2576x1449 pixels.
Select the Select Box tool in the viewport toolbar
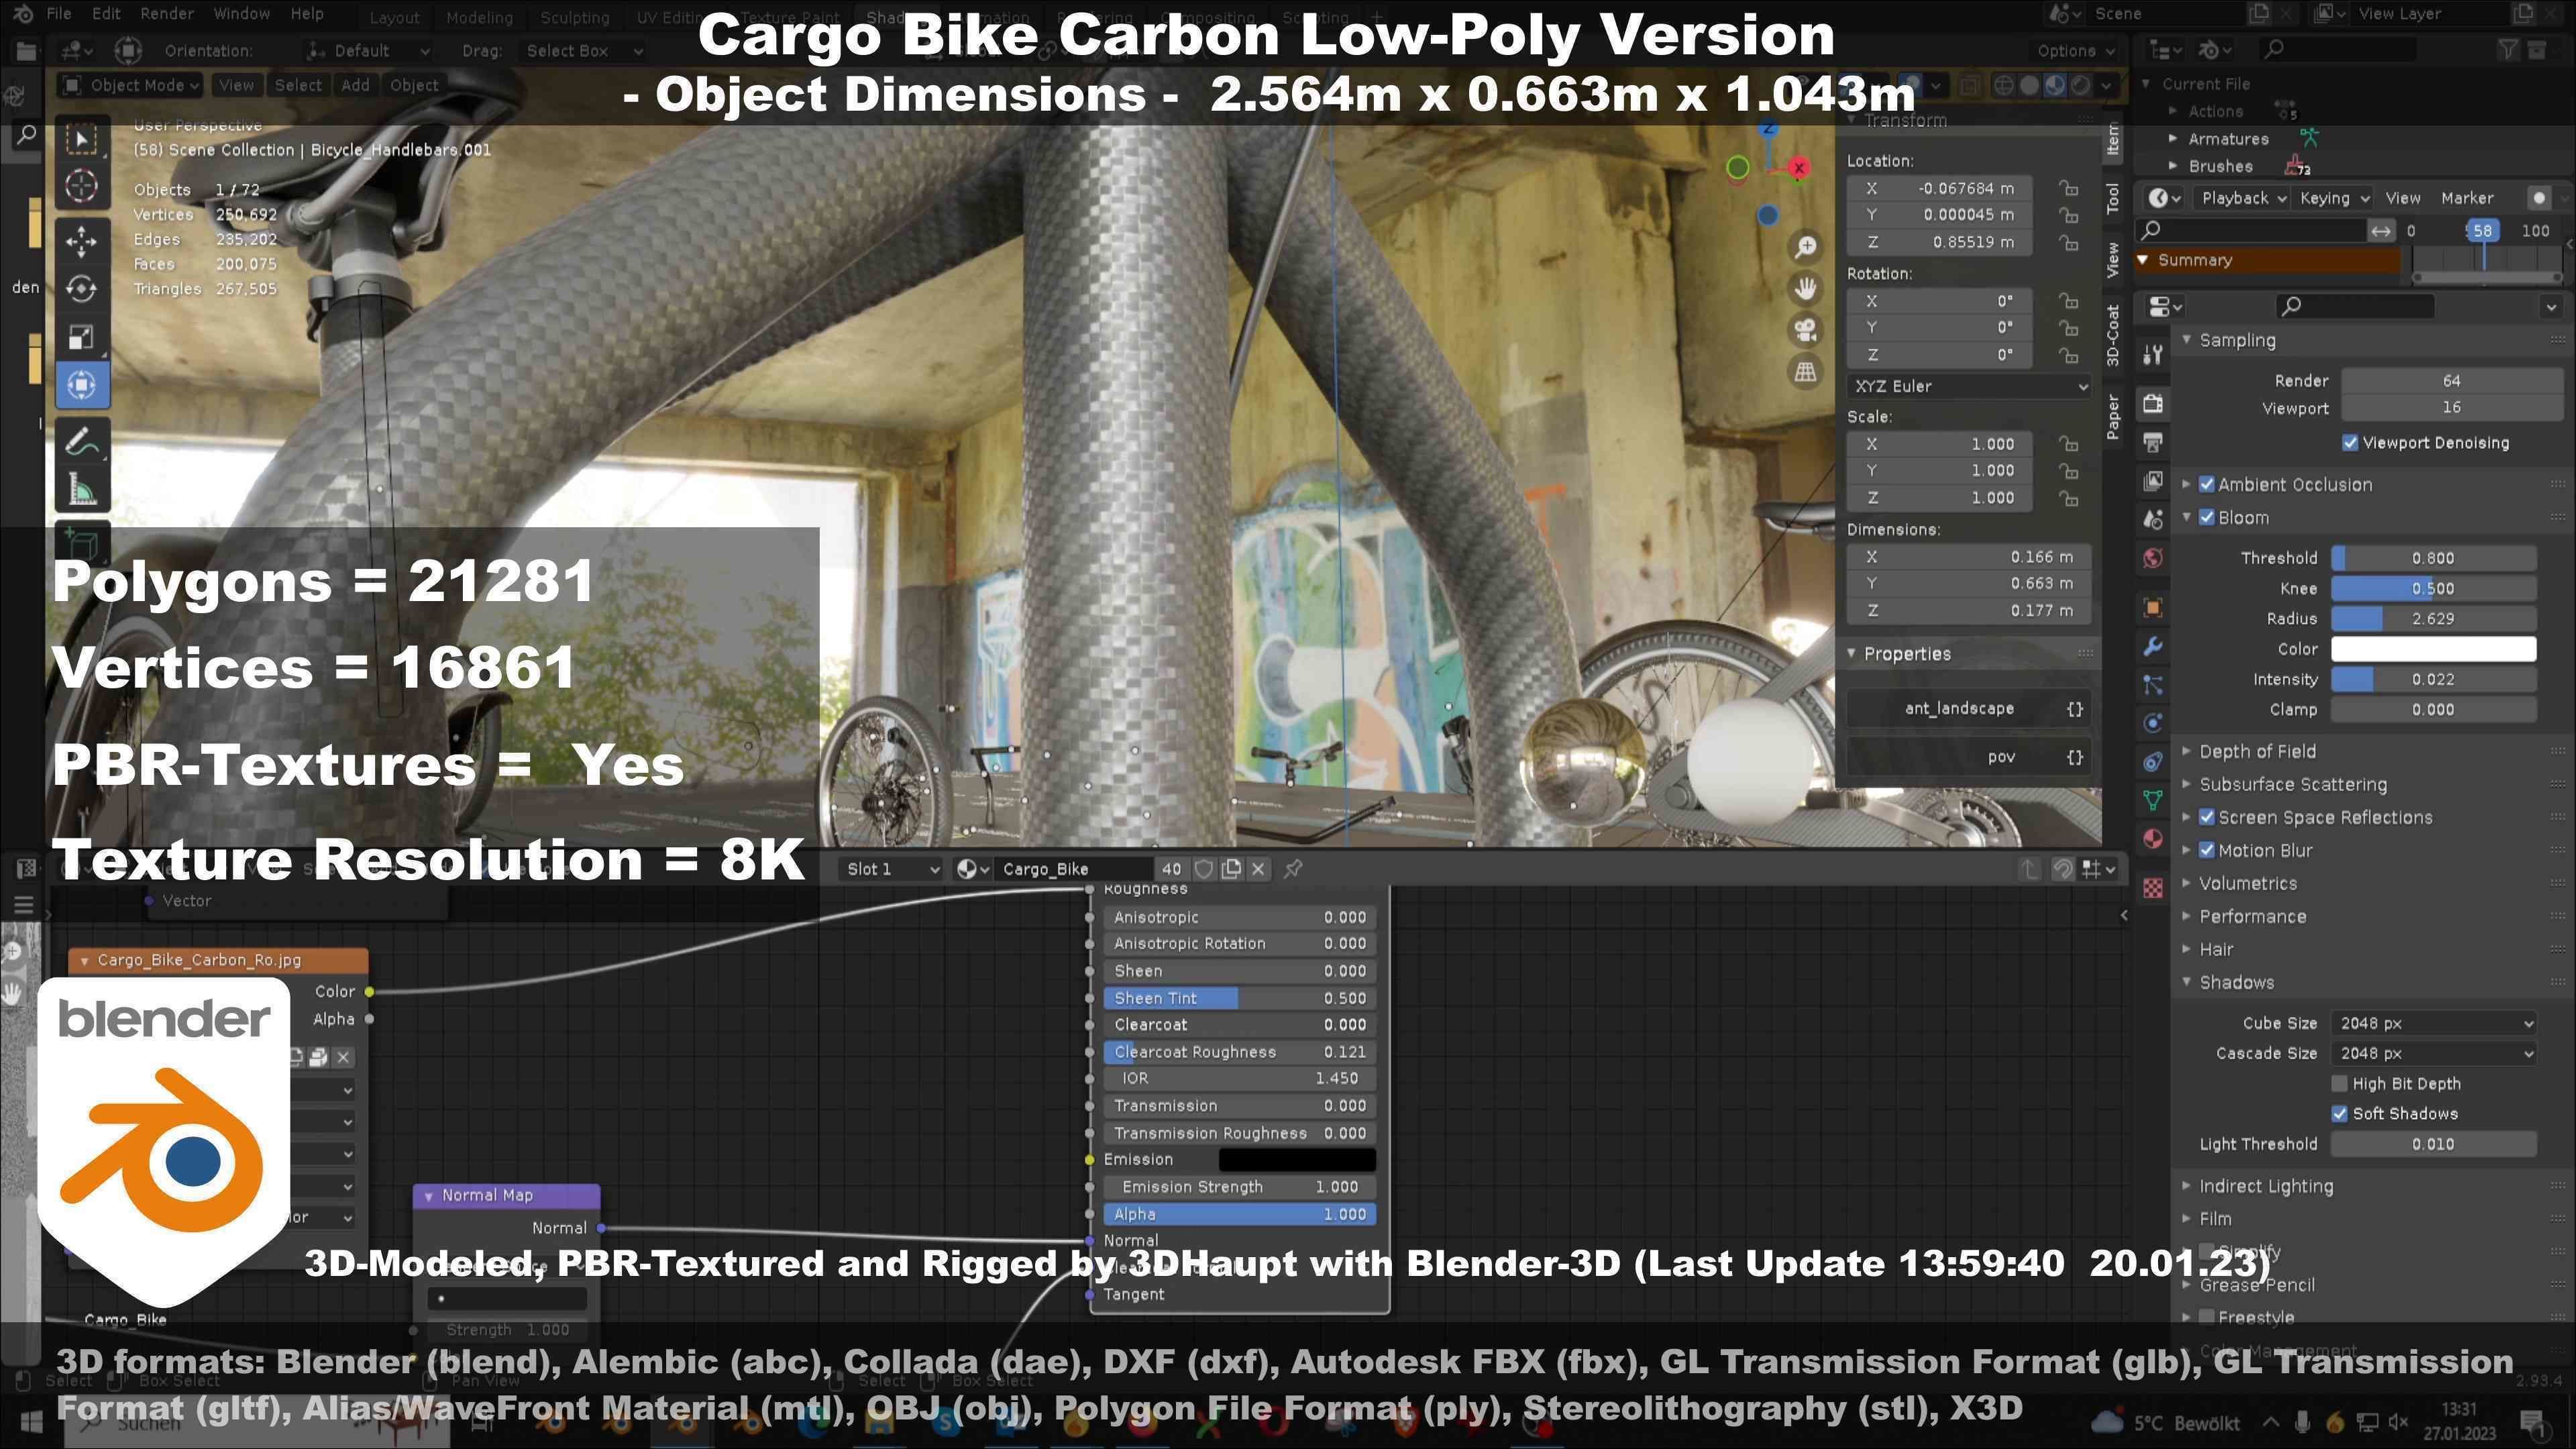pos(82,140)
